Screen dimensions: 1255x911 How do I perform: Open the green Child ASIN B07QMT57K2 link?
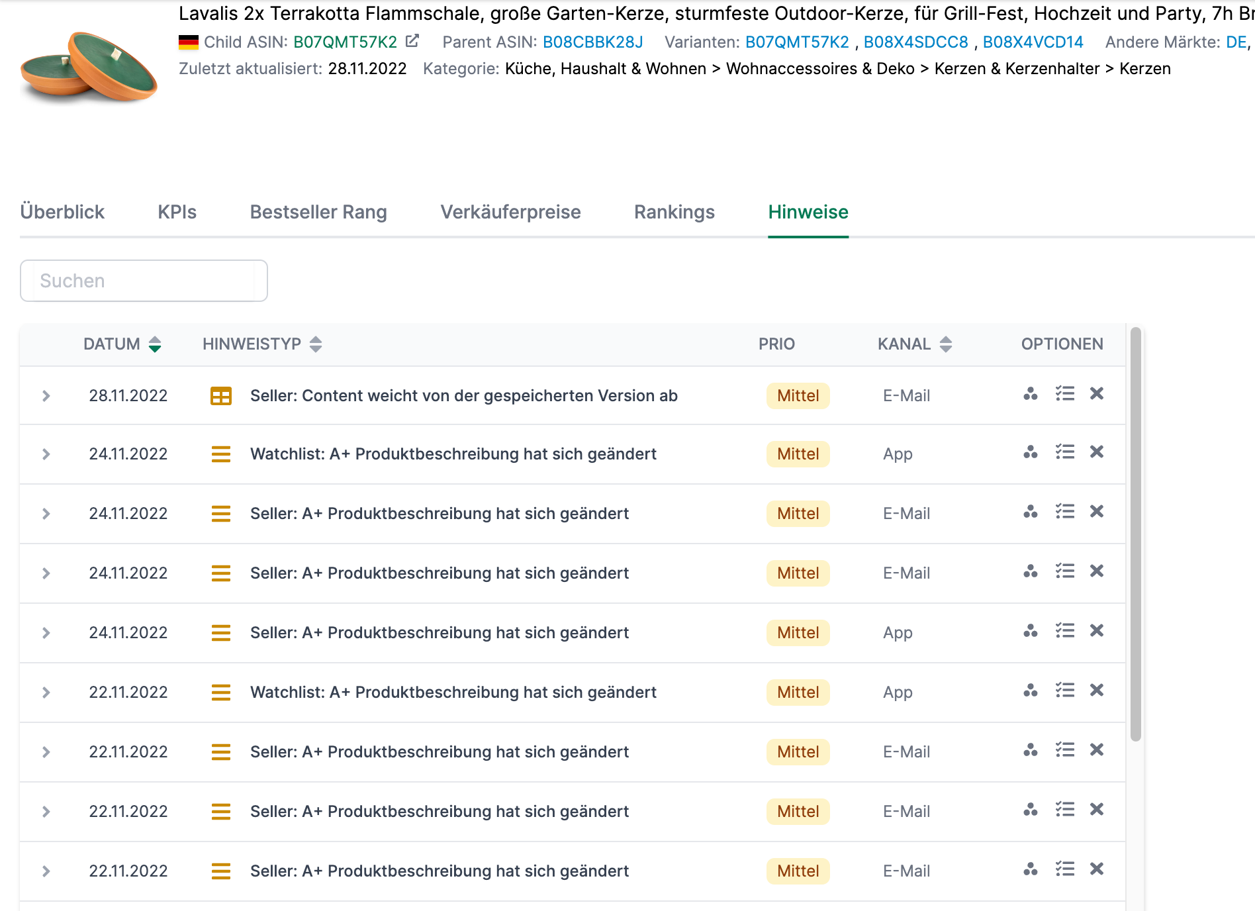tap(346, 42)
